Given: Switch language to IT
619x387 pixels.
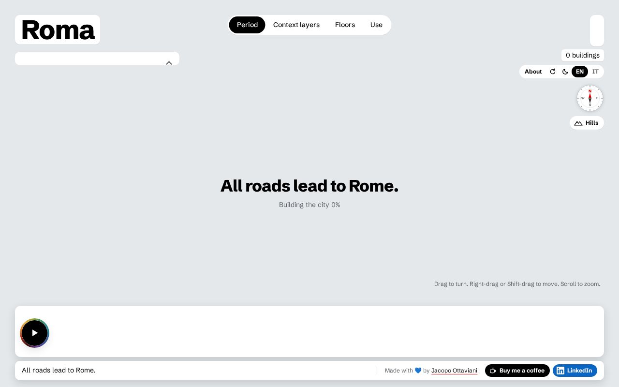Looking at the screenshot, I should pyautogui.click(x=595, y=72).
